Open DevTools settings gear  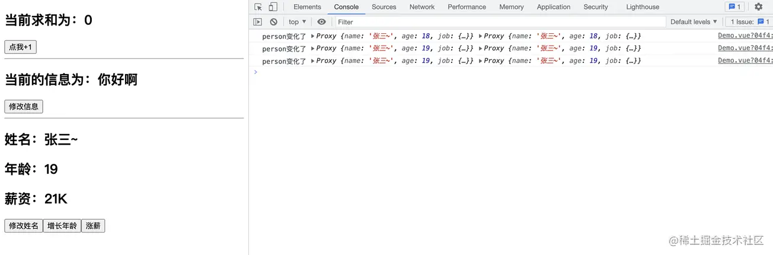758,7
